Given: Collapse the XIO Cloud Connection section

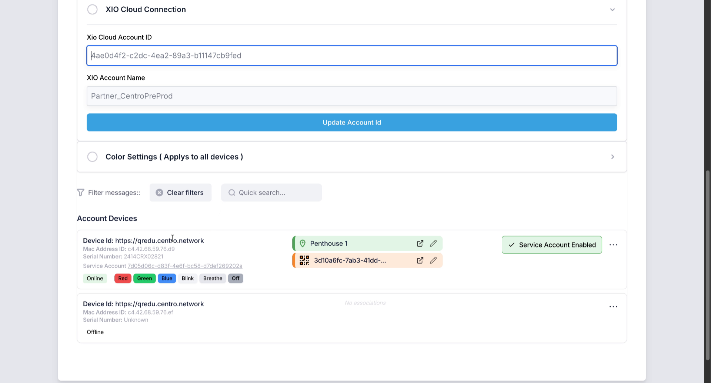Looking at the screenshot, I should coord(613,10).
